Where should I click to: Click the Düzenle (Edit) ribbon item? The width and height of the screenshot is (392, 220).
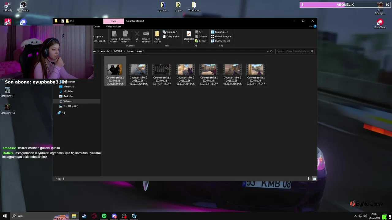tap(201, 36)
